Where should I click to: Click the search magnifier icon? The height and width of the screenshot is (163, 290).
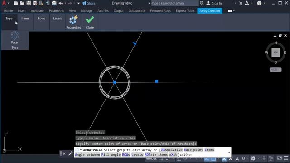coord(202,3)
